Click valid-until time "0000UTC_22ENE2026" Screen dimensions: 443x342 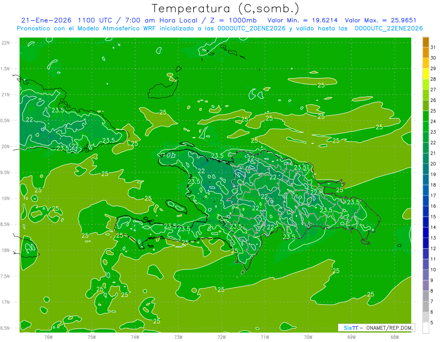389,28
